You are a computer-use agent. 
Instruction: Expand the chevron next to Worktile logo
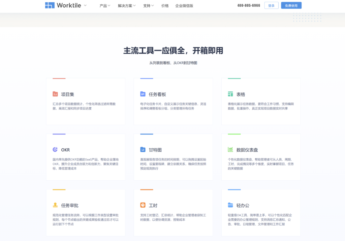tap(86, 5)
